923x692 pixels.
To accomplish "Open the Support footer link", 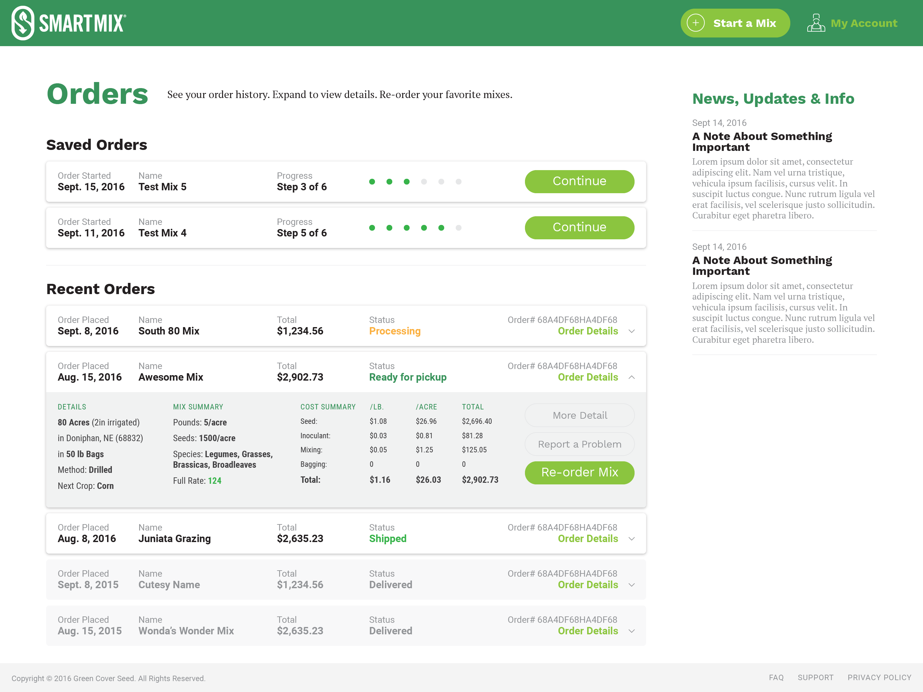I will [815, 677].
